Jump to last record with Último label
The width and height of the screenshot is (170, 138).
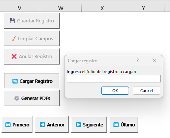click(128, 125)
